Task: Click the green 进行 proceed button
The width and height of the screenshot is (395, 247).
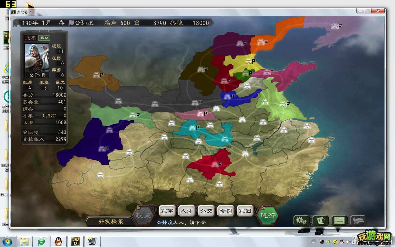Action: point(268,215)
